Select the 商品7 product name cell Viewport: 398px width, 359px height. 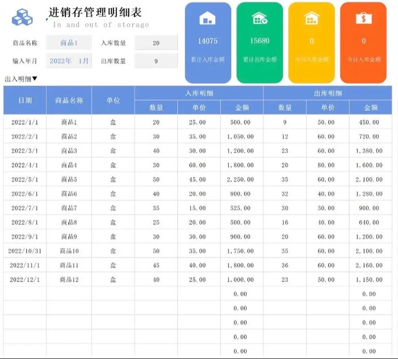[x=69, y=208]
